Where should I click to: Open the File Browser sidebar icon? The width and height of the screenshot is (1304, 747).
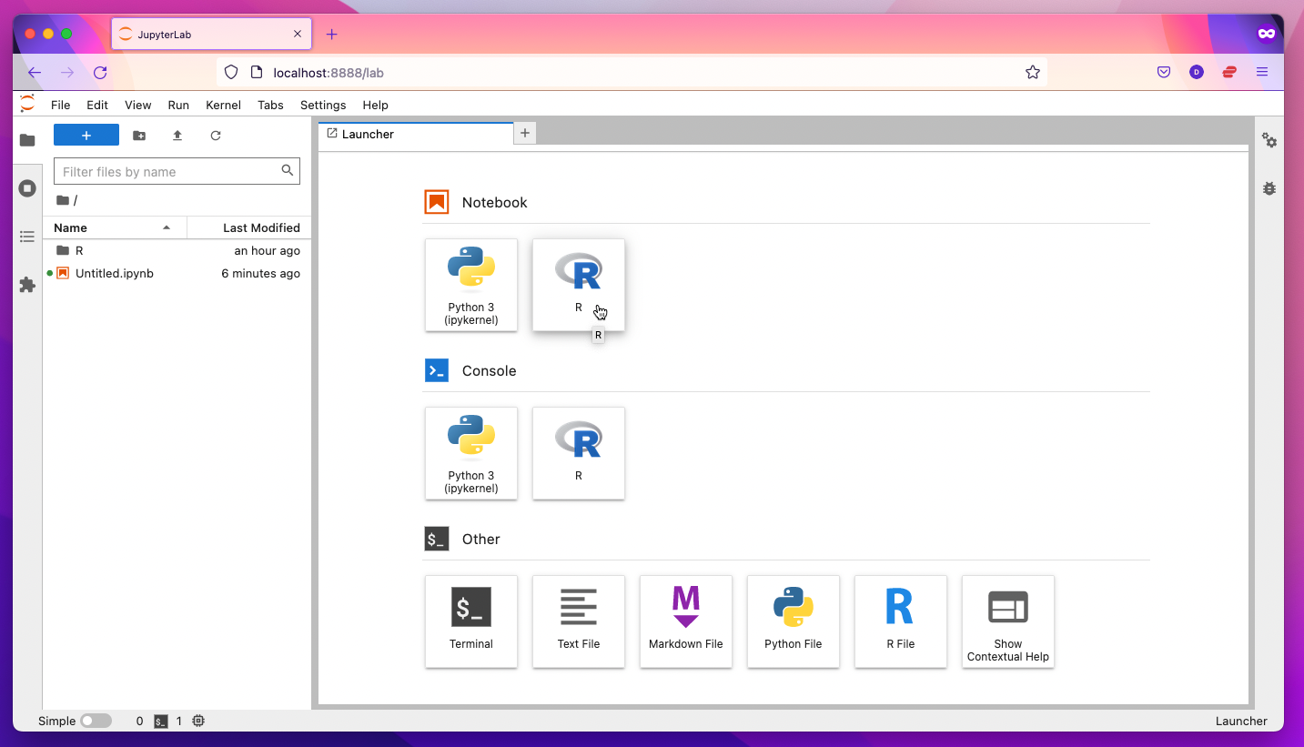[x=27, y=140]
